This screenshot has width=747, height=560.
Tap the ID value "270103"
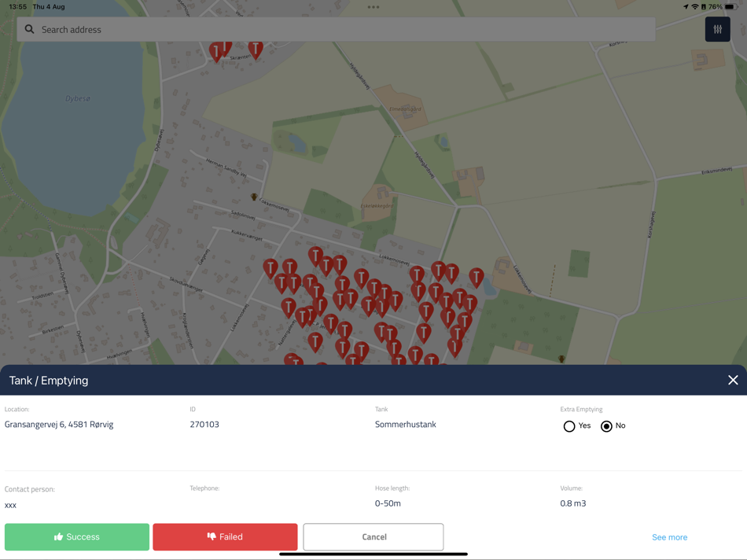click(204, 424)
